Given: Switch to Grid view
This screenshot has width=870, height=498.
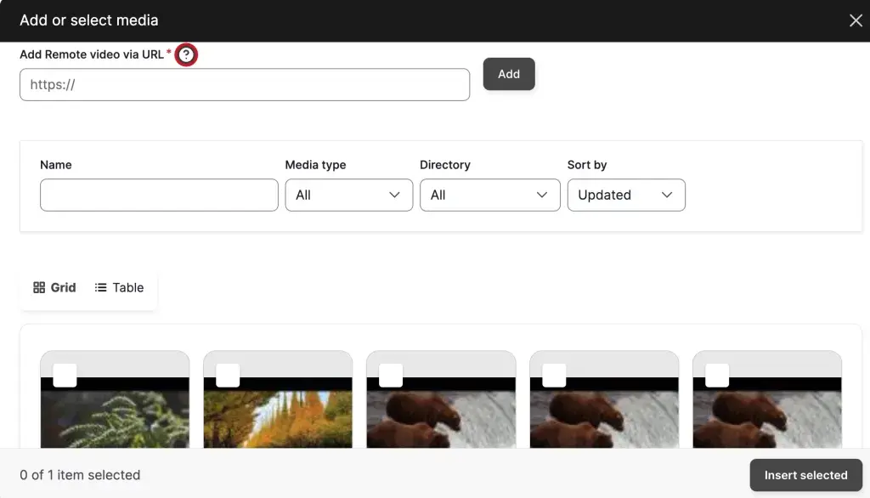Looking at the screenshot, I should pyautogui.click(x=55, y=287).
